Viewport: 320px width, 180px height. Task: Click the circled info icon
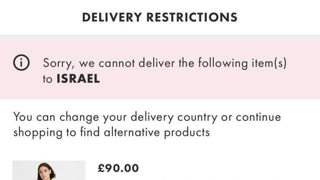click(21, 63)
